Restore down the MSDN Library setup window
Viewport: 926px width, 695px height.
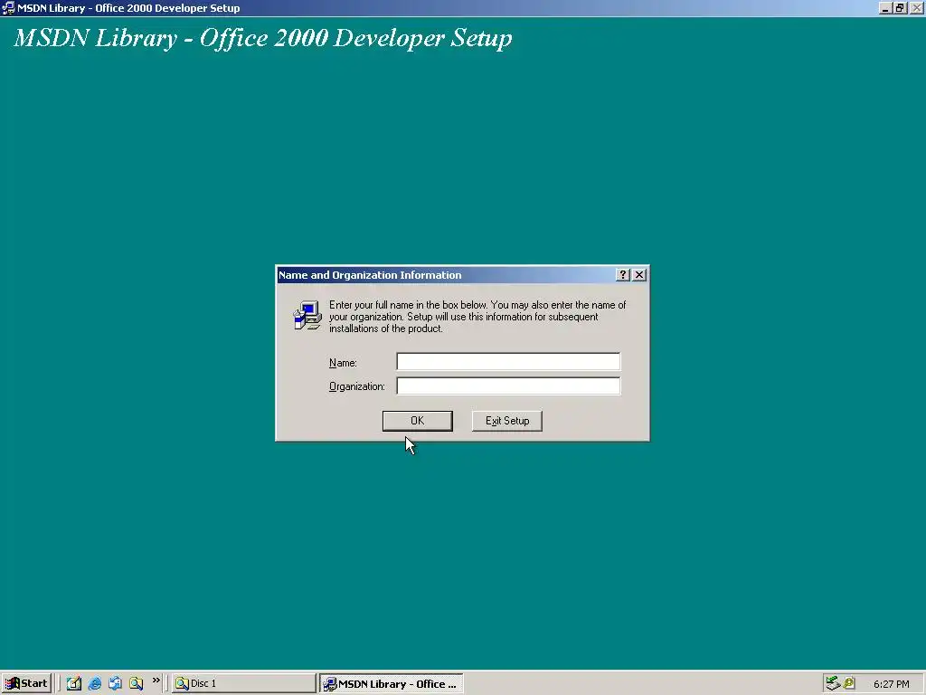[900, 8]
